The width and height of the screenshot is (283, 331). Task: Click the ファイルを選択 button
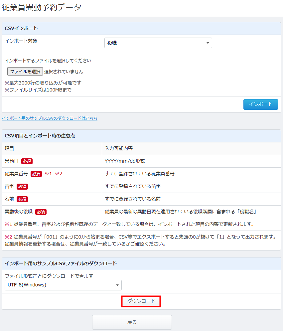(x=25, y=72)
